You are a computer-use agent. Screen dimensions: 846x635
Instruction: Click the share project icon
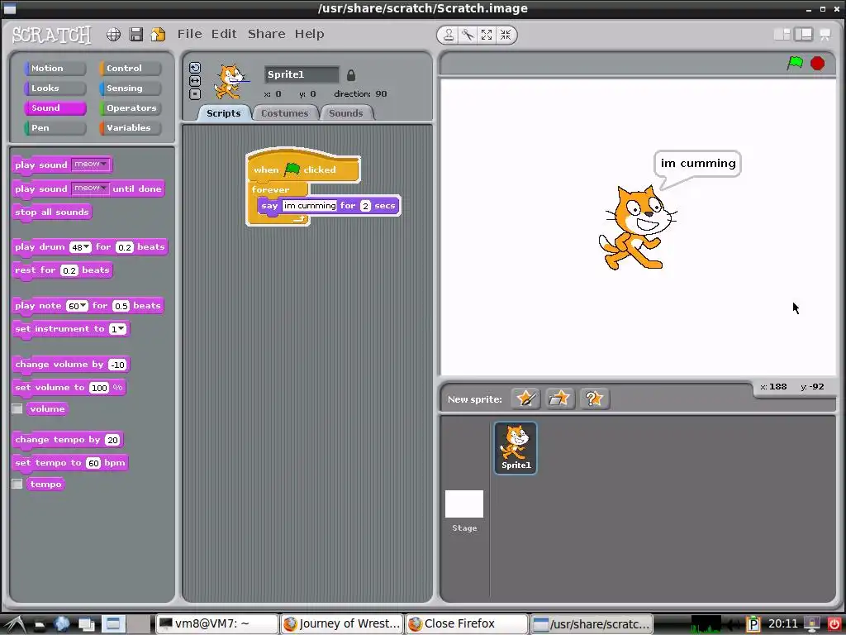point(158,35)
